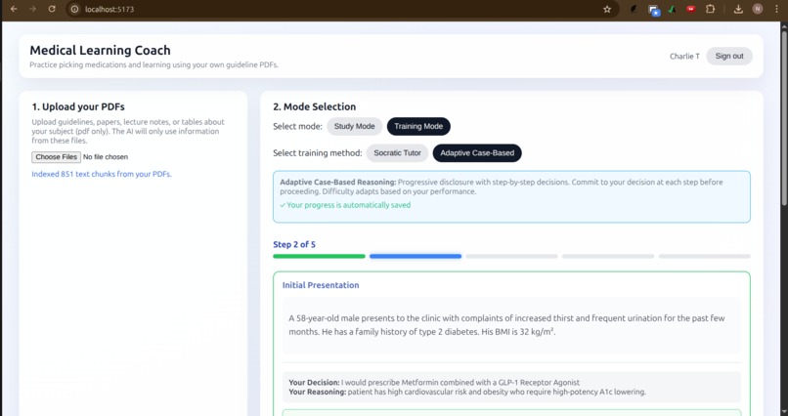
Task: Bookmark this page with the star icon
Action: [607, 9]
